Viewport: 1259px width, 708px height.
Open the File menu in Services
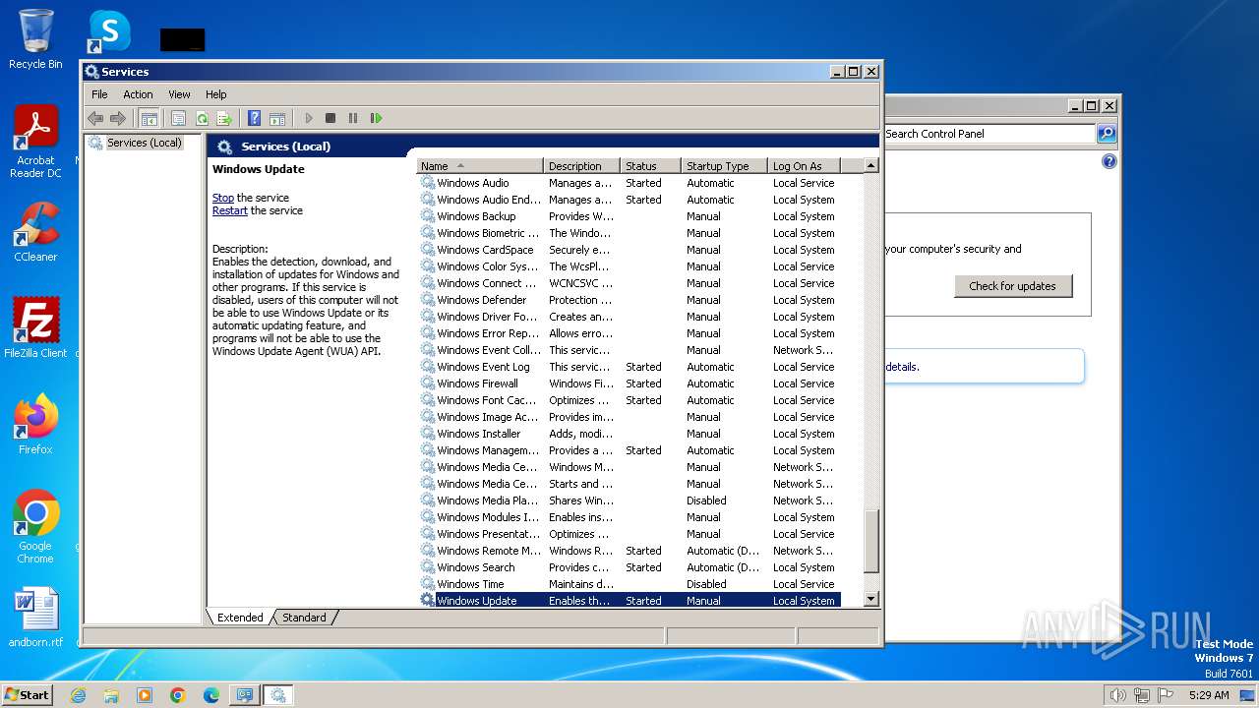tap(99, 94)
